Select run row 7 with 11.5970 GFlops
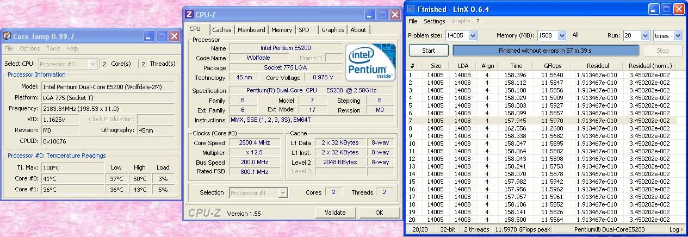This screenshot has height=237, width=688. [x=542, y=121]
